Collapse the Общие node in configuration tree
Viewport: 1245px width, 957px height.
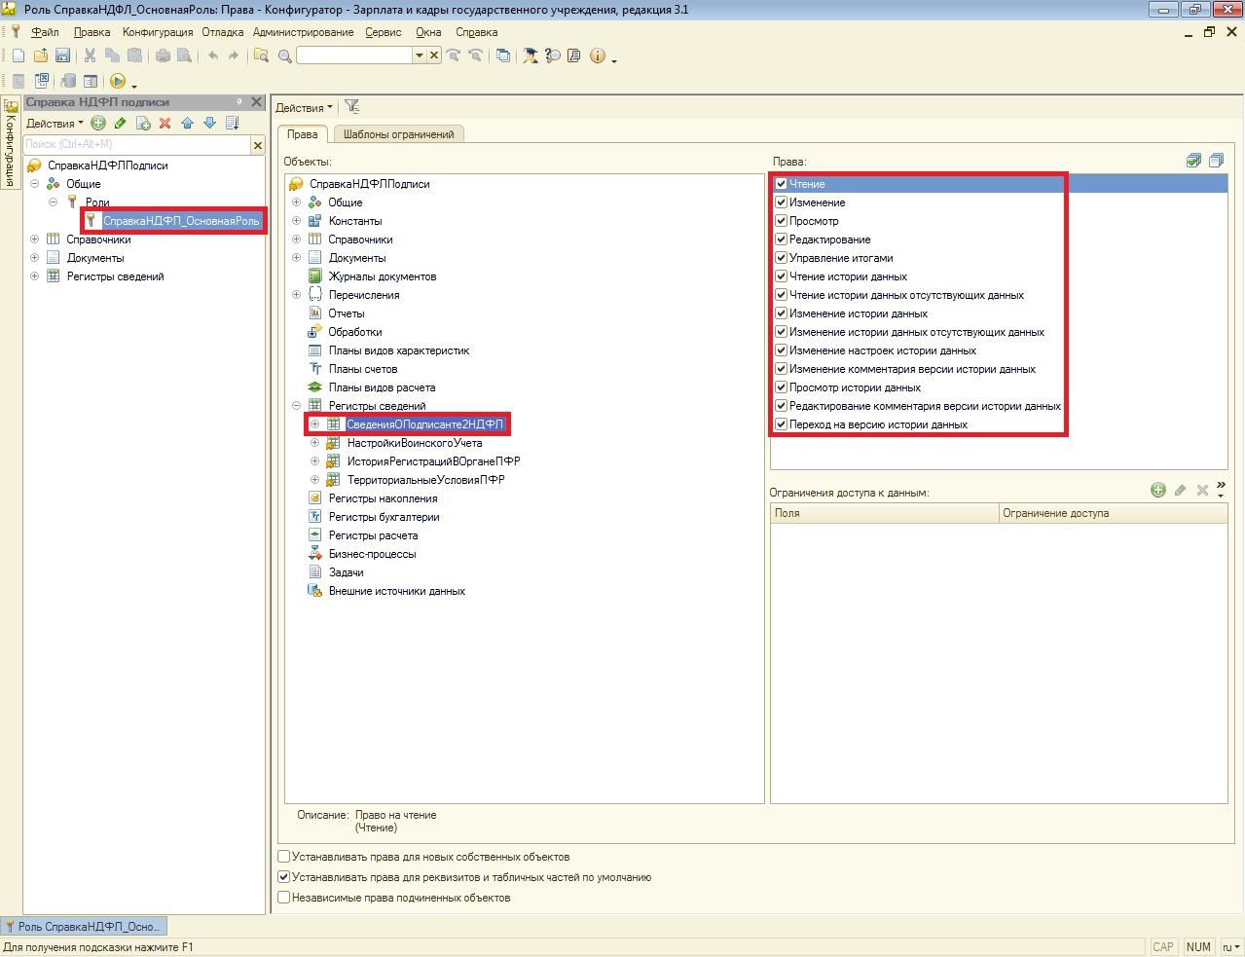35,184
